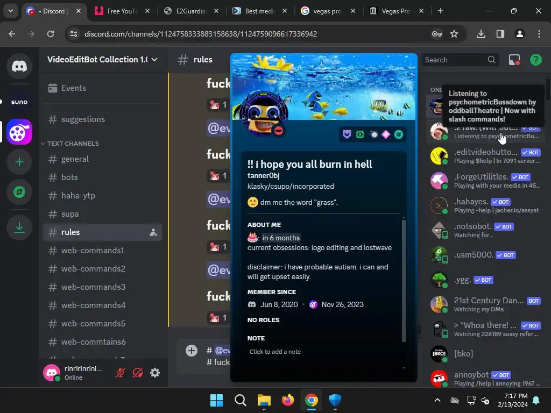Open Chrome downloads icon
Image resolution: width=551 pixels, height=413 pixels.
481,34
